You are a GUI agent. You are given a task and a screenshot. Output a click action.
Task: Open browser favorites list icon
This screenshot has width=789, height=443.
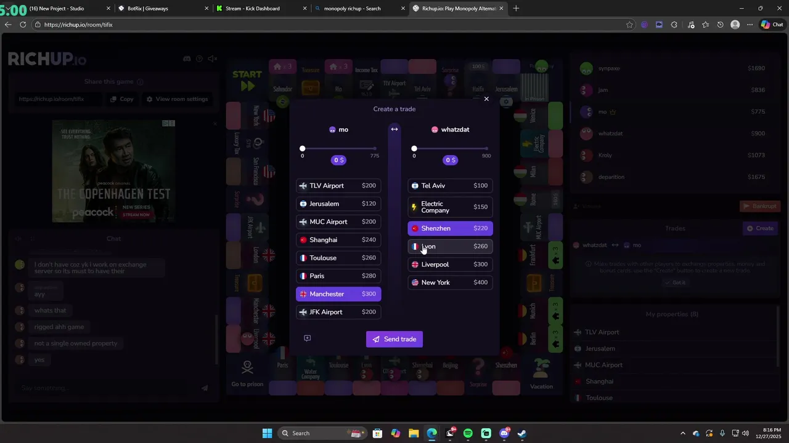[706, 25]
